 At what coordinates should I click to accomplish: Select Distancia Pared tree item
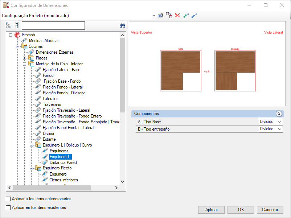[63, 163]
